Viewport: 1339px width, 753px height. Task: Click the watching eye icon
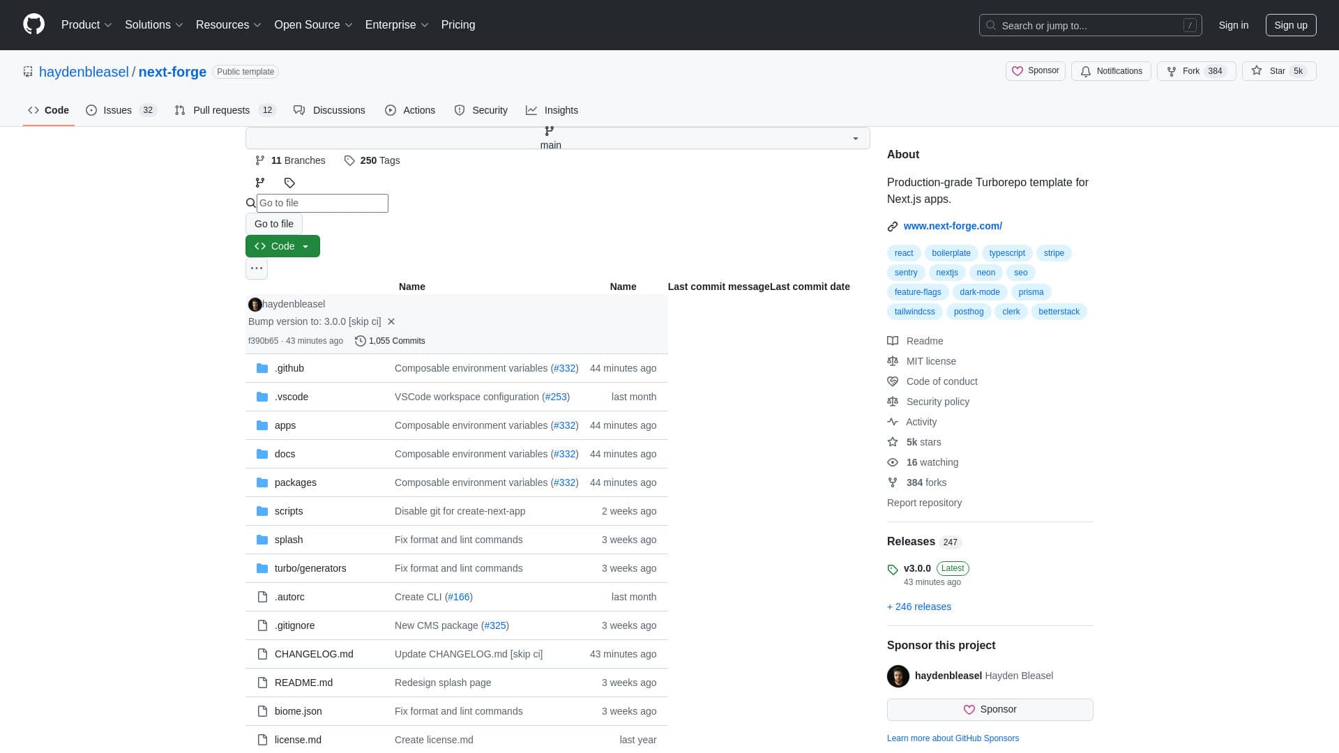click(893, 462)
